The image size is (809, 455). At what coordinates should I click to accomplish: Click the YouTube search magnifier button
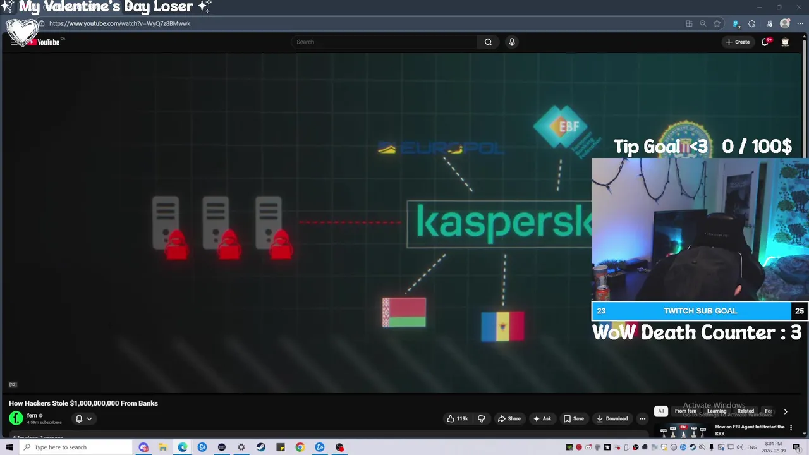coord(488,42)
